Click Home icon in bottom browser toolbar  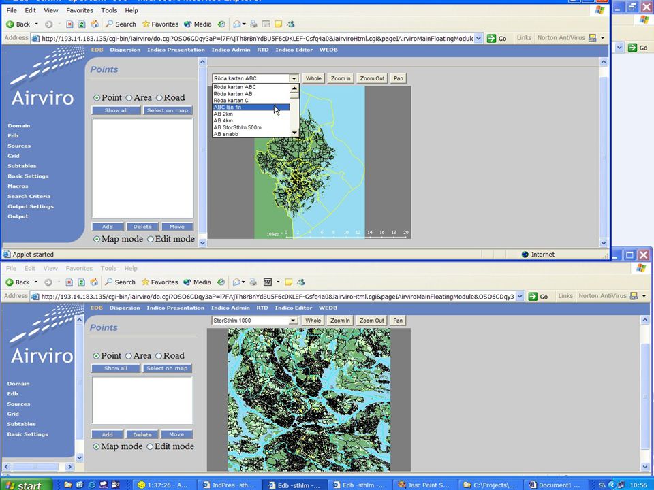(94, 282)
